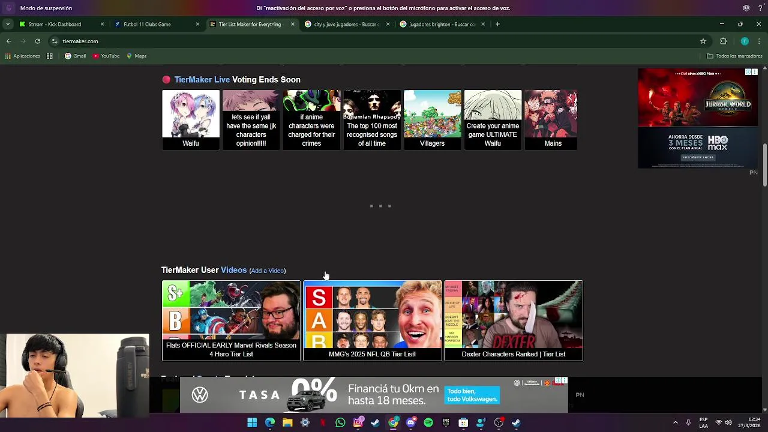This screenshot has width=768, height=432.
Task: Open Todos los marcadores folder
Action: click(734, 56)
